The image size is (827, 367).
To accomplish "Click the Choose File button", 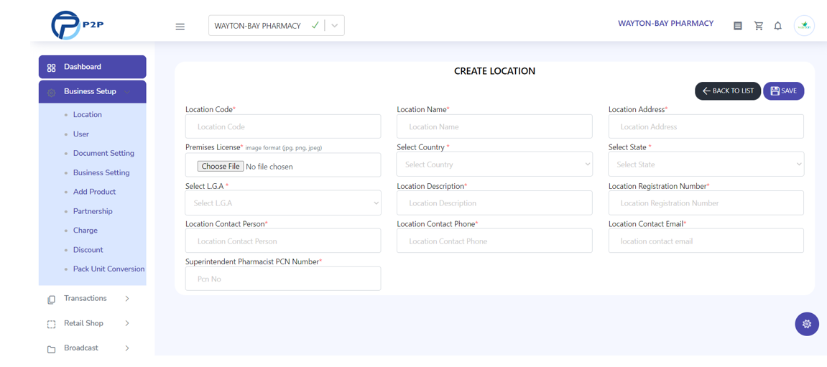I will (x=221, y=166).
